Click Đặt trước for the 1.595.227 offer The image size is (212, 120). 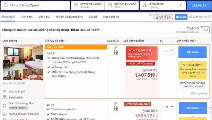point(193,108)
